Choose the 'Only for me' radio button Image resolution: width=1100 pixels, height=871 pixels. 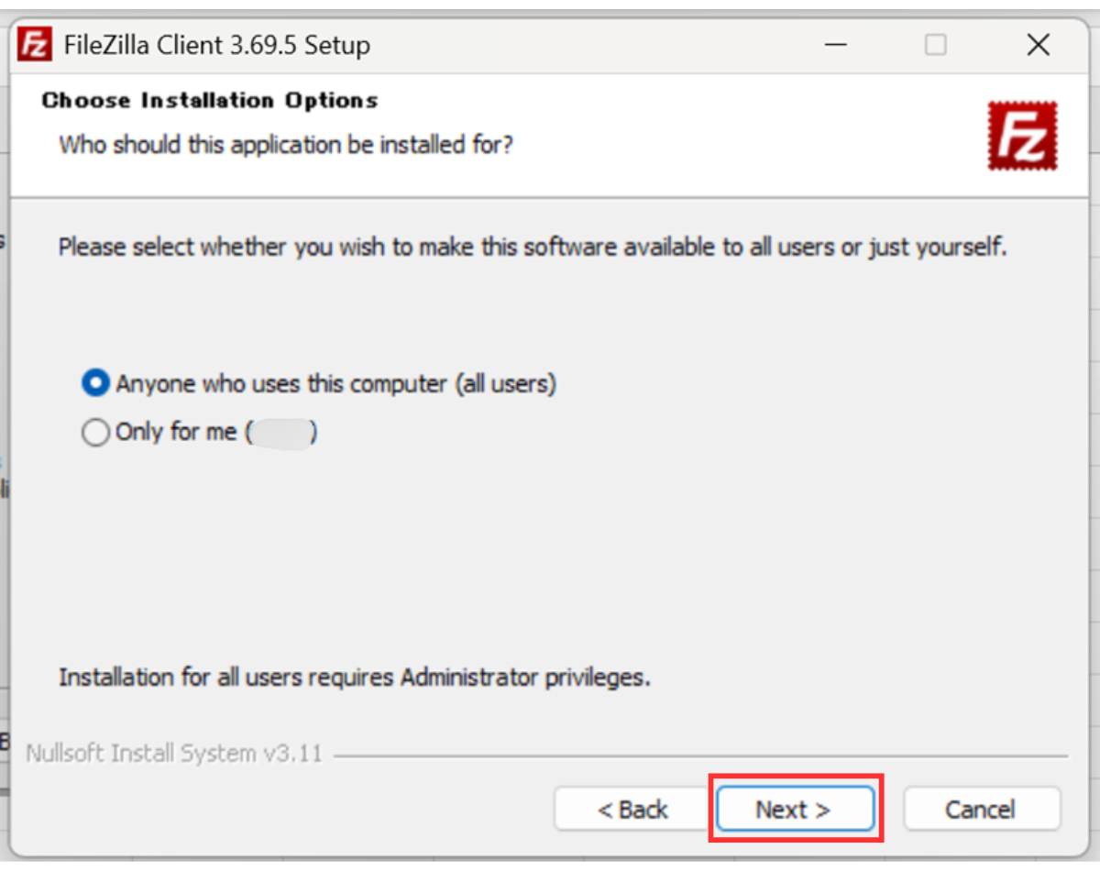[95, 433]
